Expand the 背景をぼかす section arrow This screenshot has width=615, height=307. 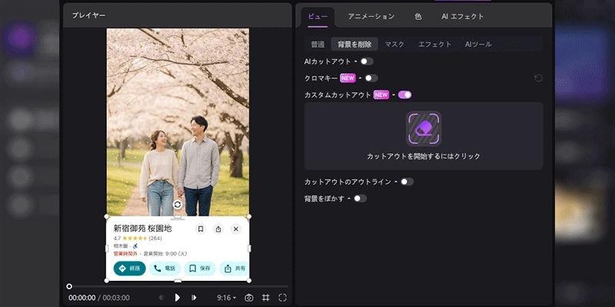pyautogui.click(x=349, y=199)
